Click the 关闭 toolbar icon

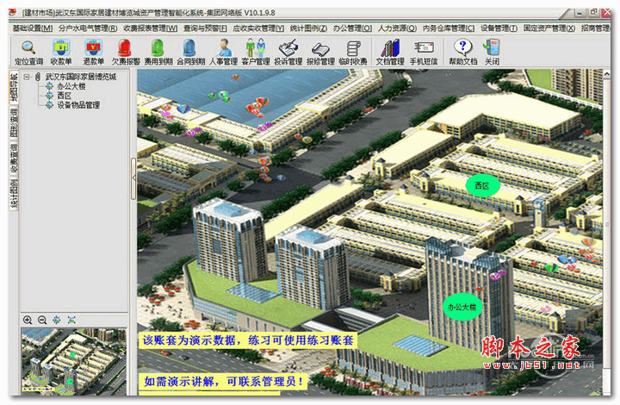(x=493, y=52)
